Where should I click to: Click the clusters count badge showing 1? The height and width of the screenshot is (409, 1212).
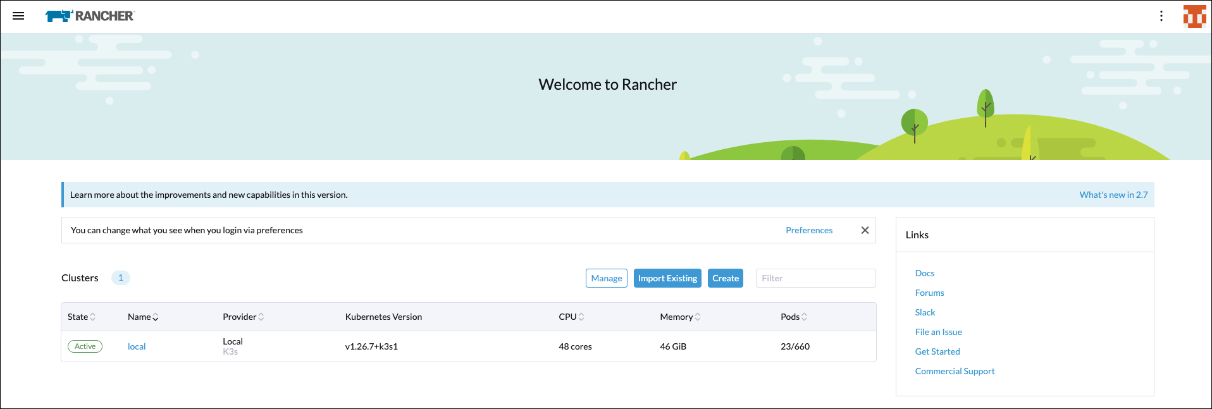tap(121, 278)
